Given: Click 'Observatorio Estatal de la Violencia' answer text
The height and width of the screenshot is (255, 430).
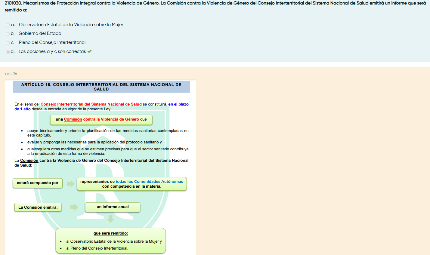Looking at the screenshot, I should coord(71,25).
